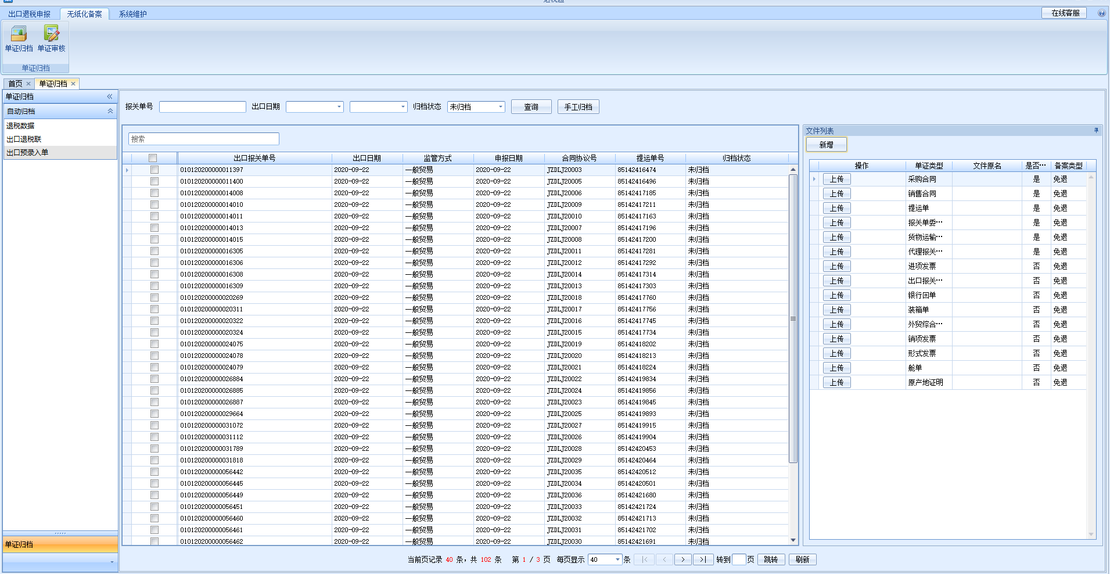Close the 单证归档 document tab

73,84
